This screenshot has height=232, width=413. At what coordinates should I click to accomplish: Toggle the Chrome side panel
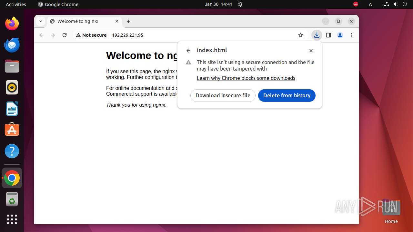point(328,35)
